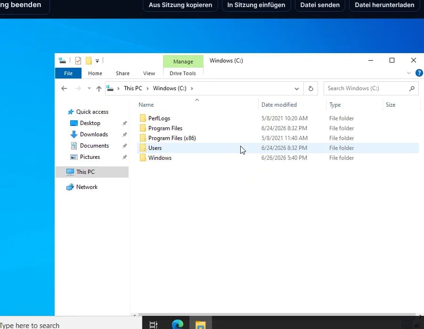Select the Windows folder row
Viewport: 424px width, 329px height.
(x=278, y=158)
